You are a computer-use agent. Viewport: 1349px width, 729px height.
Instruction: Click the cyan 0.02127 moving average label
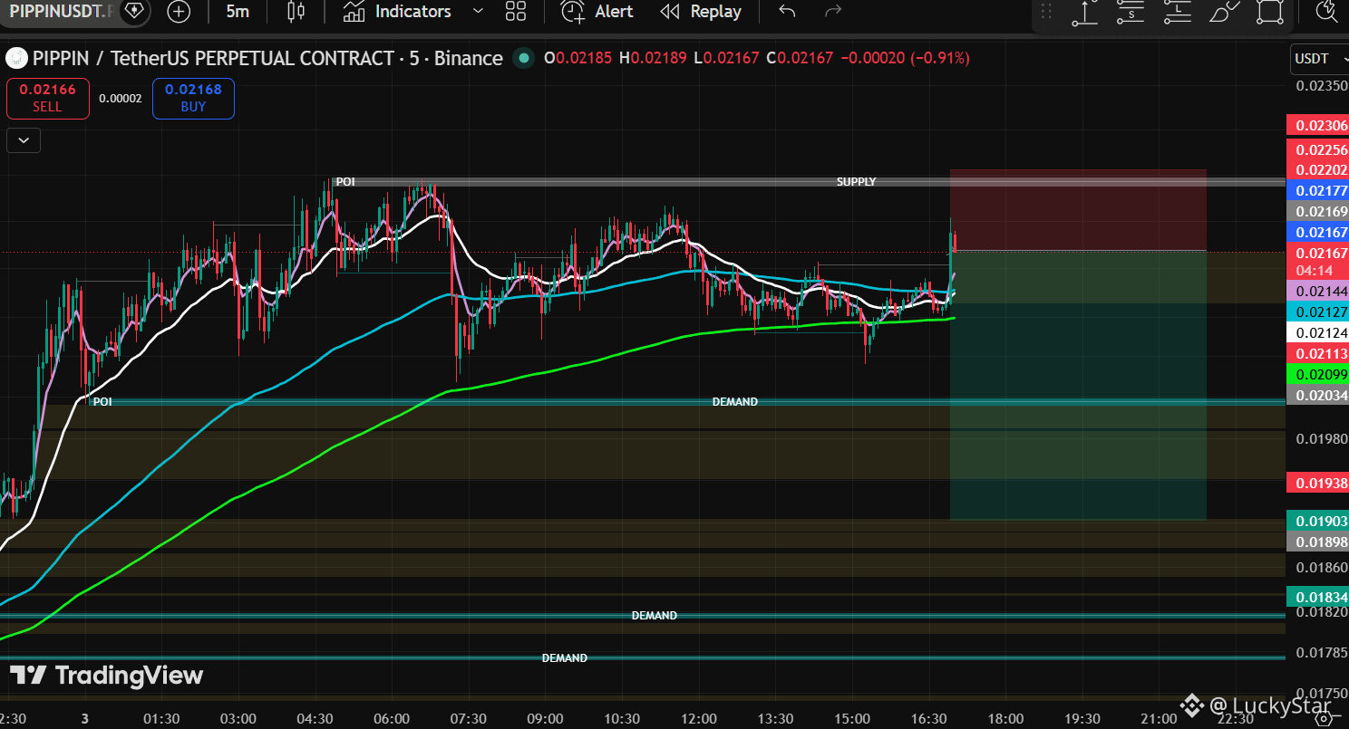pyautogui.click(x=1318, y=312)
